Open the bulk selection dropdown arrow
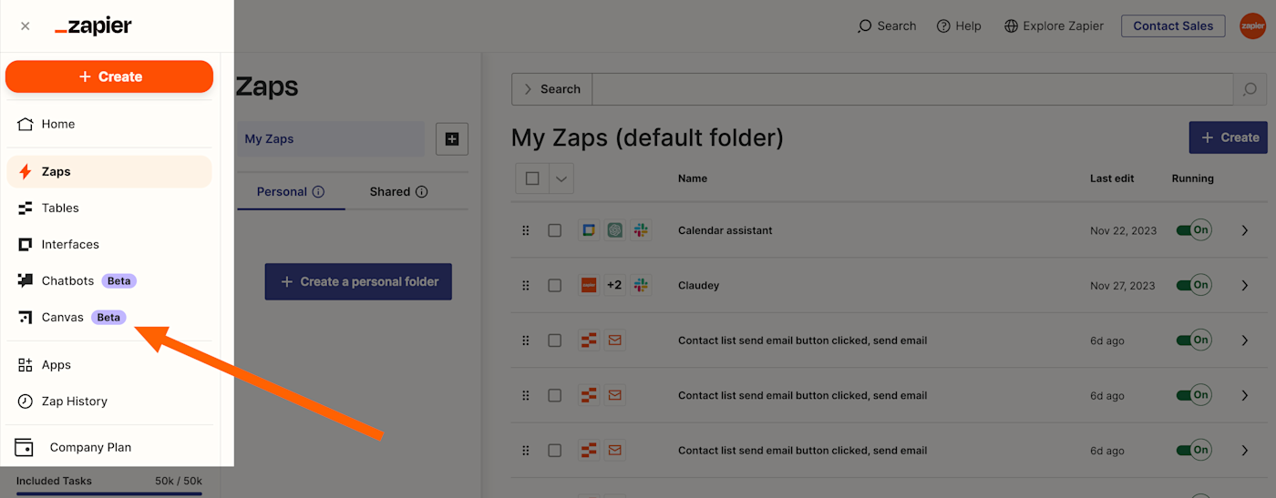The width and height of the screenshot is (1276, 498). [561, 178]
